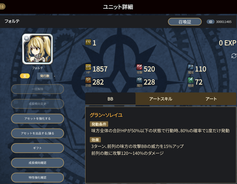Screen dimensions: 237x184
Task: Click the back button at top left
Action: (2, 7)
